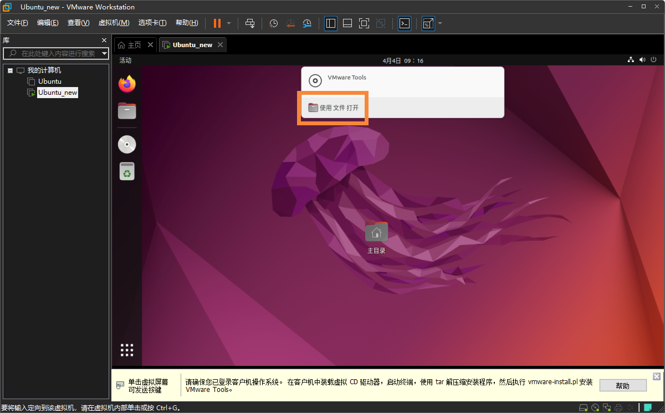Close the Ubuntu_new tab
Image resolution: width=665 pixels, height=413 pixels.
click(220, 45)
